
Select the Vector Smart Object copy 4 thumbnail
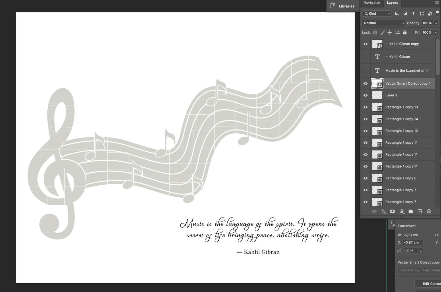[377, 83]
